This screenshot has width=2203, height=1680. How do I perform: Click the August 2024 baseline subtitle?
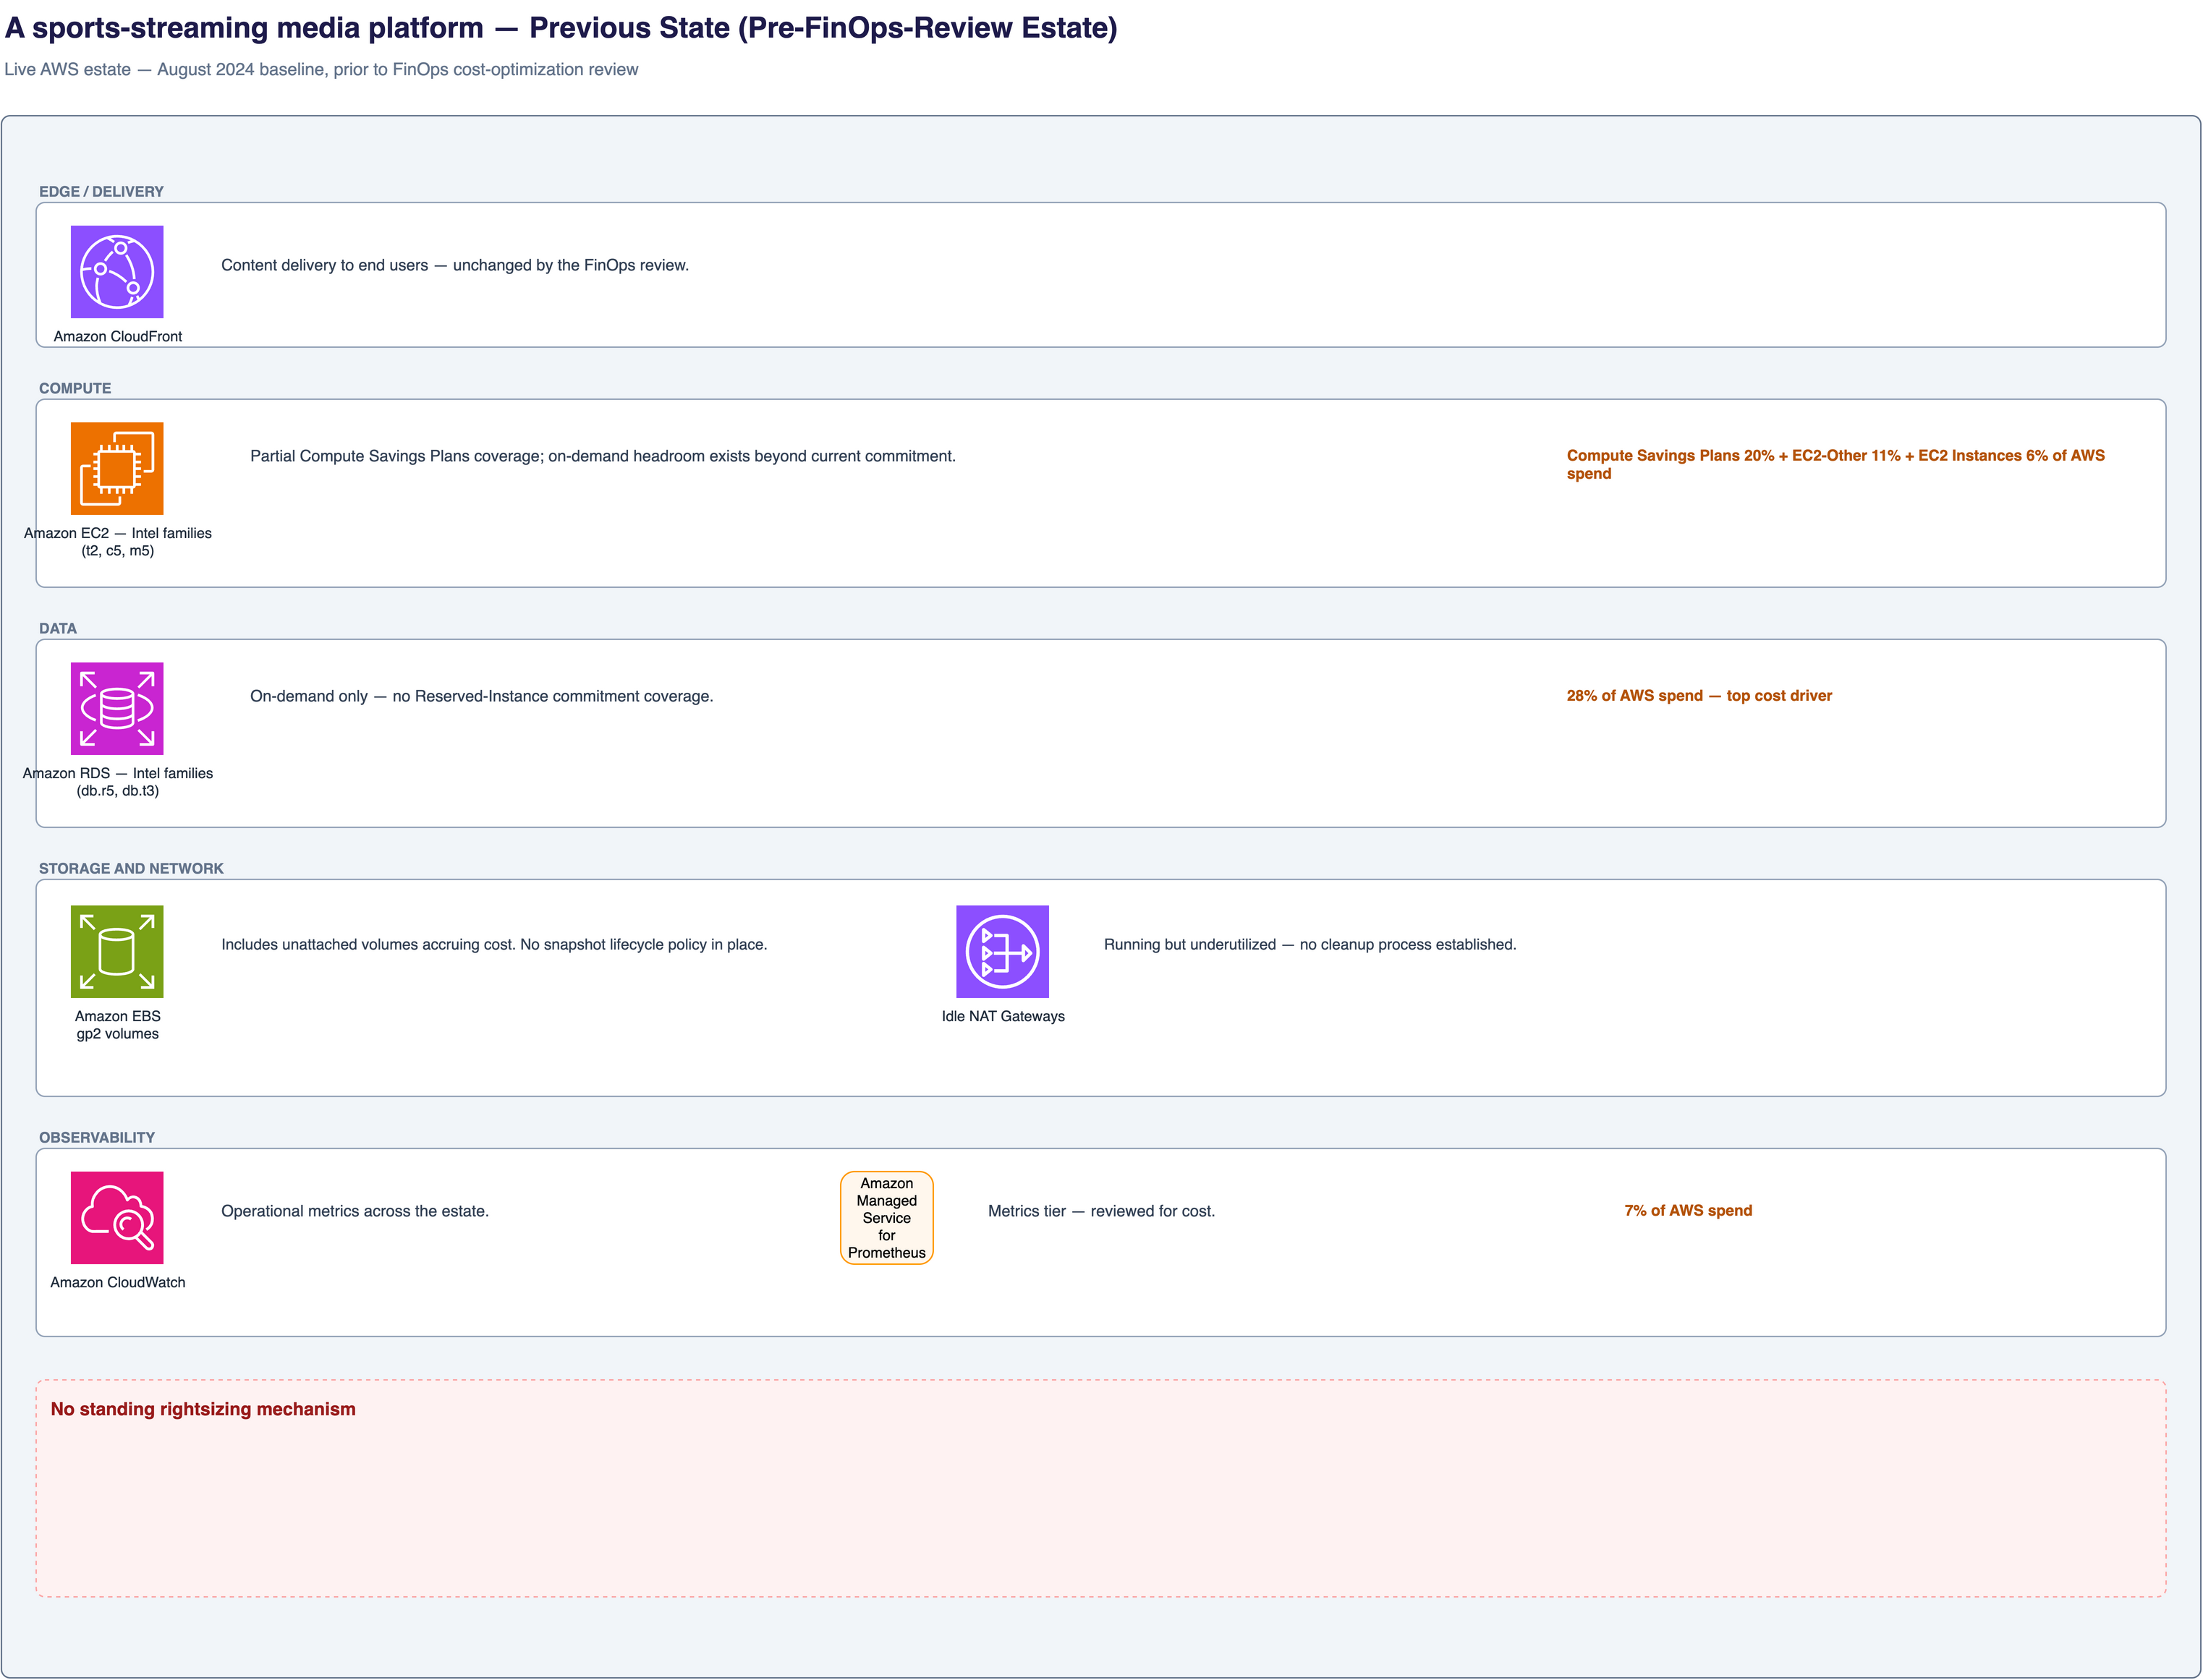pos(321,69)
